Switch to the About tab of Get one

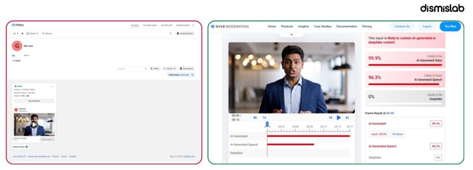(x=26, y=55)
